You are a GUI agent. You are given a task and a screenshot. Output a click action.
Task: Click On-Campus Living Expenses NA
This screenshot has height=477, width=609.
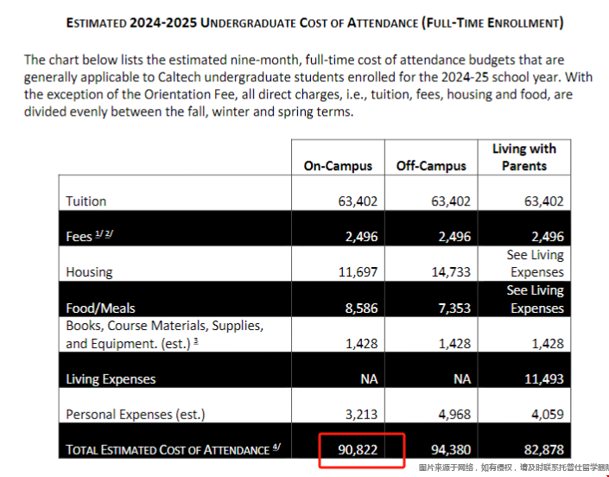coord(369,379)
